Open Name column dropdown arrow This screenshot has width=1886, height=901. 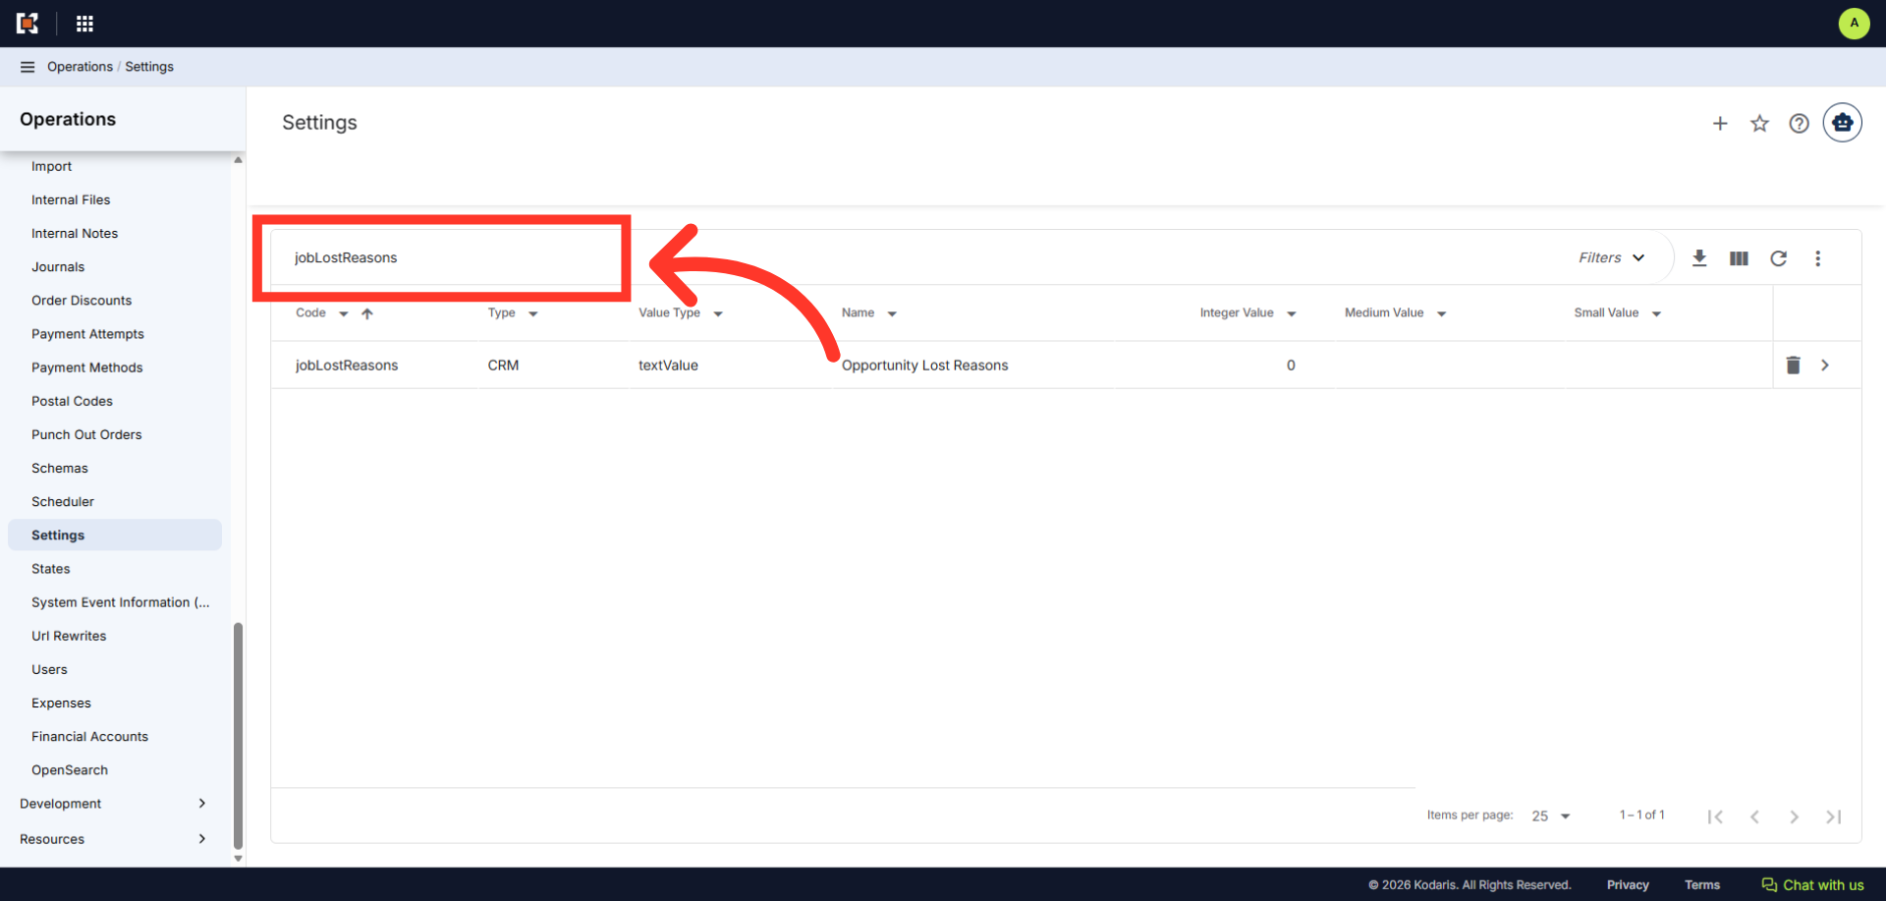point(892,314)
